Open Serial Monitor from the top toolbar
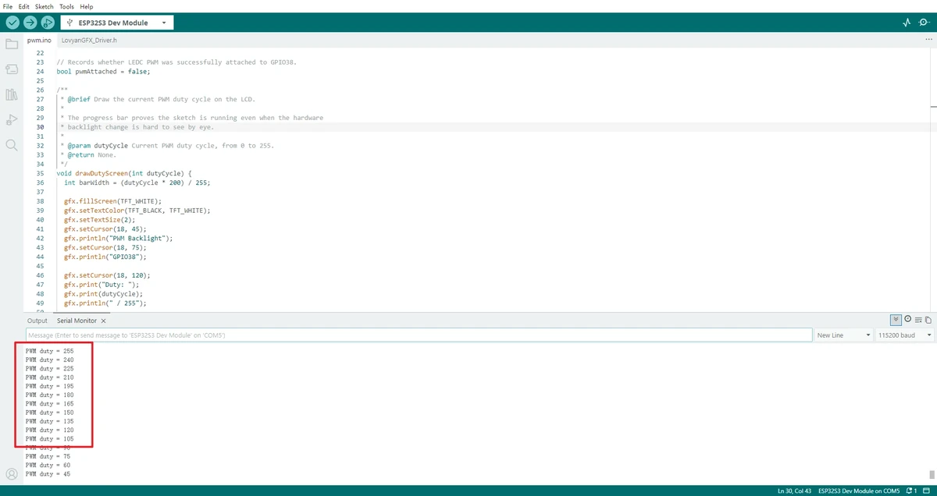The height and width of the screenshot is (496, 937). pyautogui.click(x=925, y=23)
